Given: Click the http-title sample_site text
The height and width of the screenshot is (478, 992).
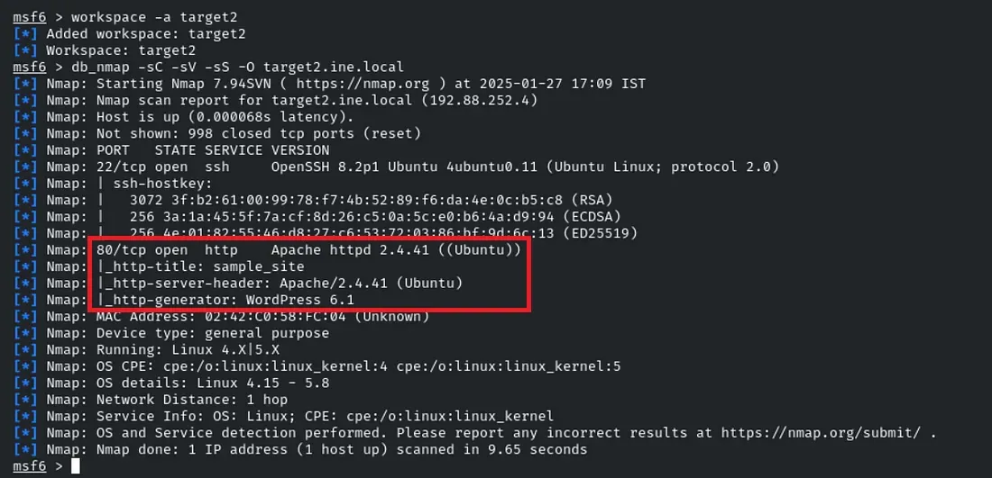Looking at the screenshot, I should click(x=206, y=266).
